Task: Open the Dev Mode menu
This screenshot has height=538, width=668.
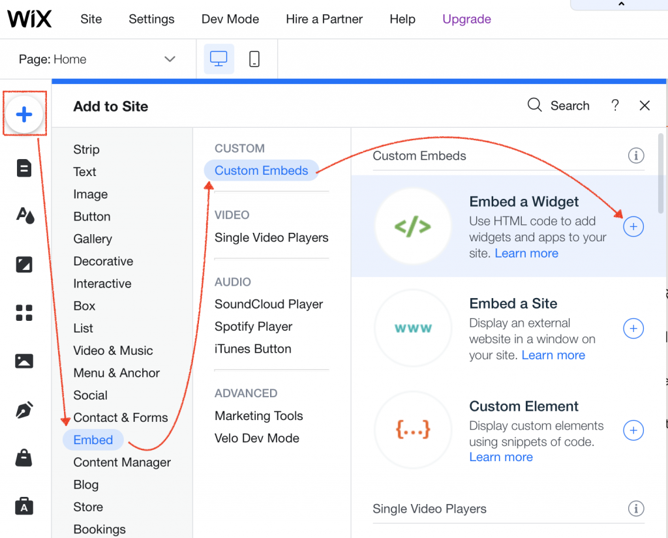Action: tap(230, 19)
